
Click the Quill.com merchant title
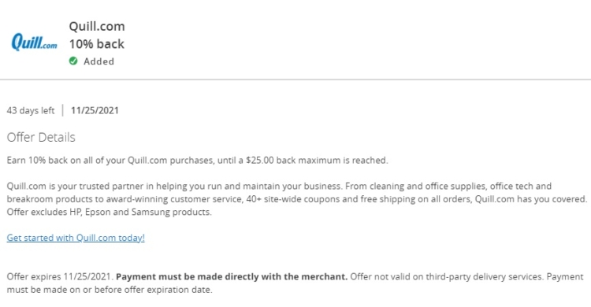coord(97,26)
